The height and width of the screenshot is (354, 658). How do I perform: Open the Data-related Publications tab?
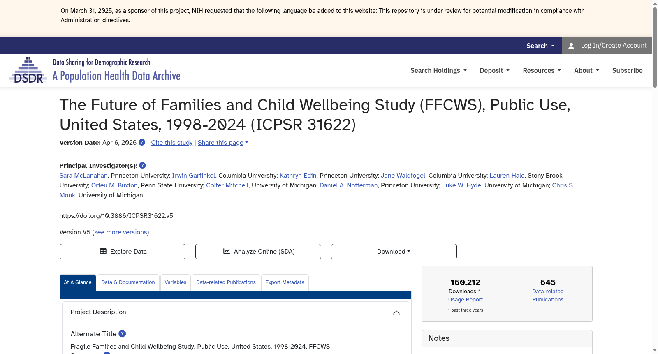[x=226, y=282]
